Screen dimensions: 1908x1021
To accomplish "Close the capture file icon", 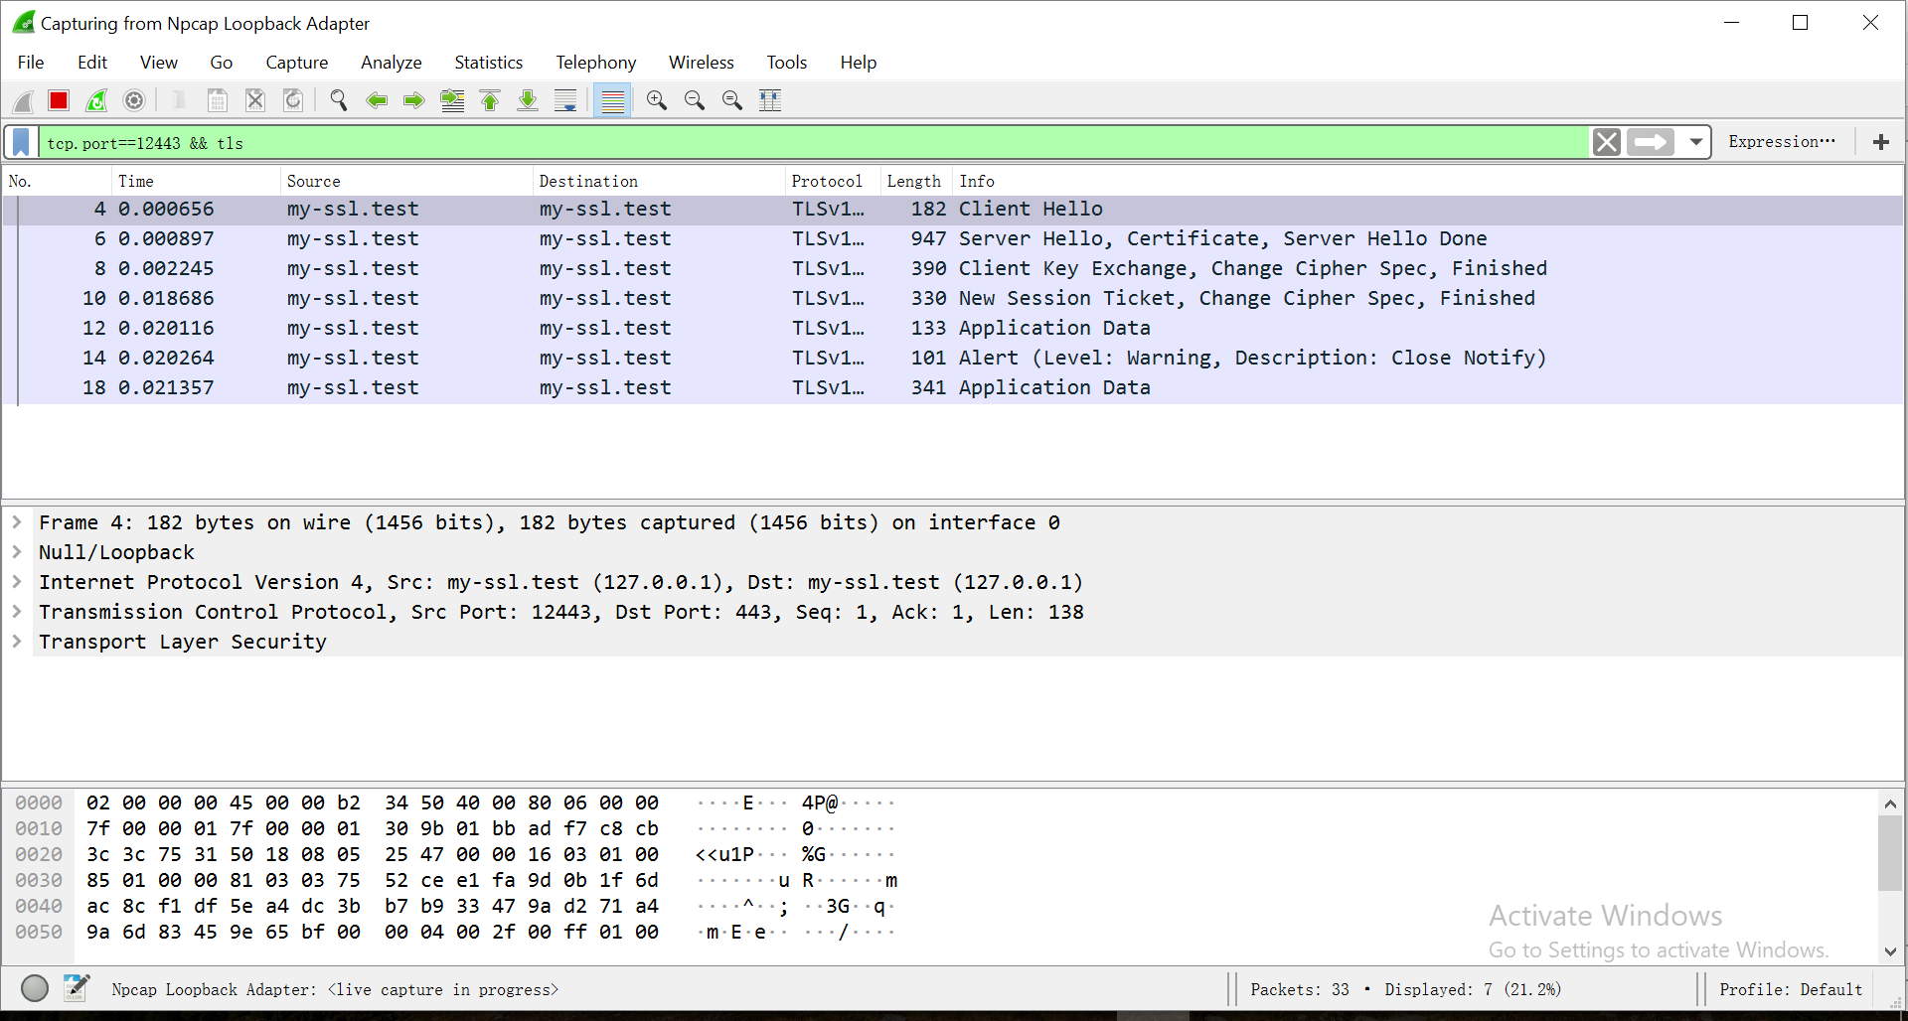I will click(255, 100).
